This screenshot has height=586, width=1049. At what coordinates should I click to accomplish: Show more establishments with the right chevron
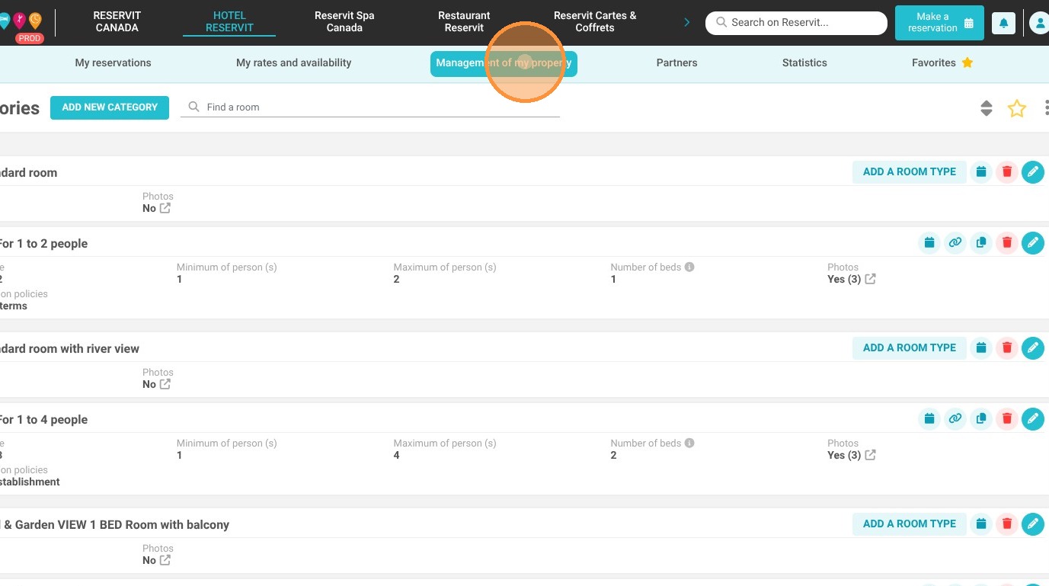(x=686, y=22)
